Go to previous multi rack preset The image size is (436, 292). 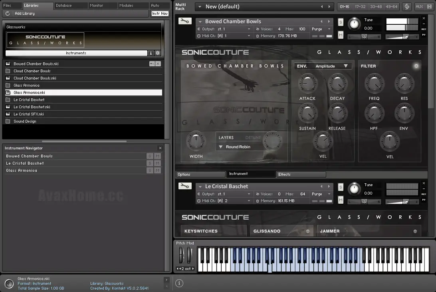pos(322,6)
